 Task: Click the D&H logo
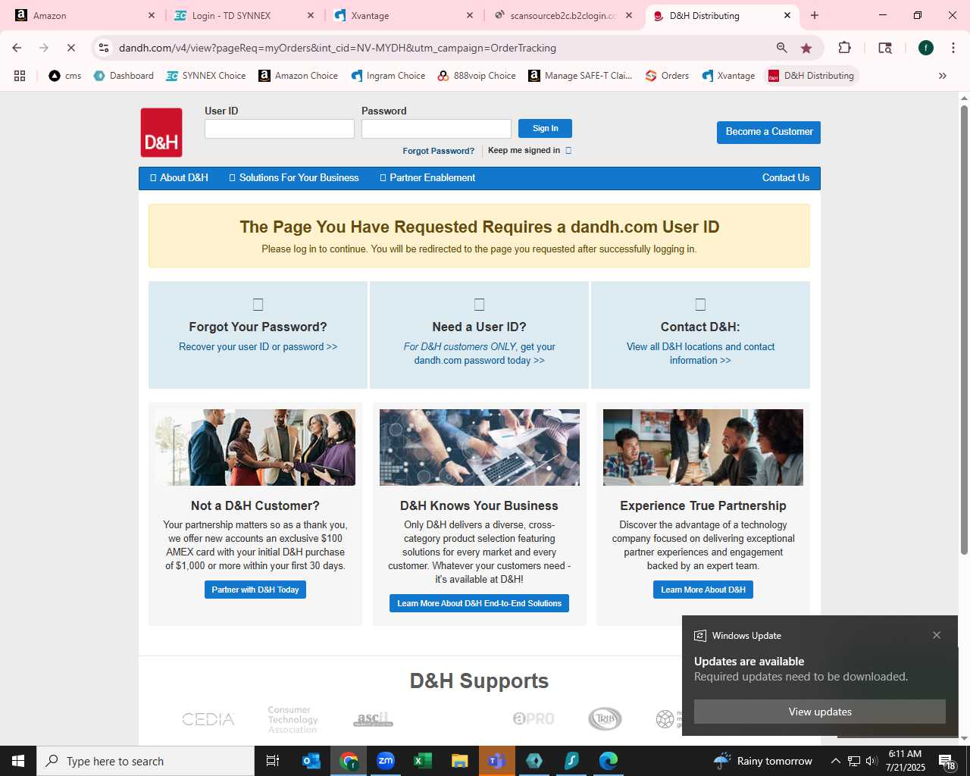pos(161,133)
